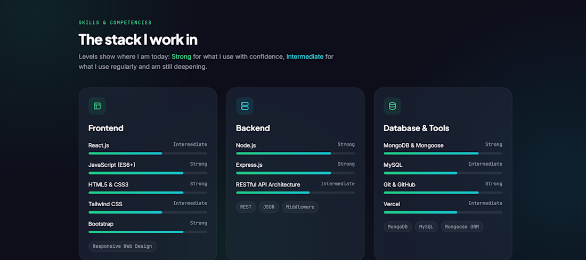This screenshot has width=586, height=260.
Task: Click the Express.js skill label
Action: [x=249, y=165]
